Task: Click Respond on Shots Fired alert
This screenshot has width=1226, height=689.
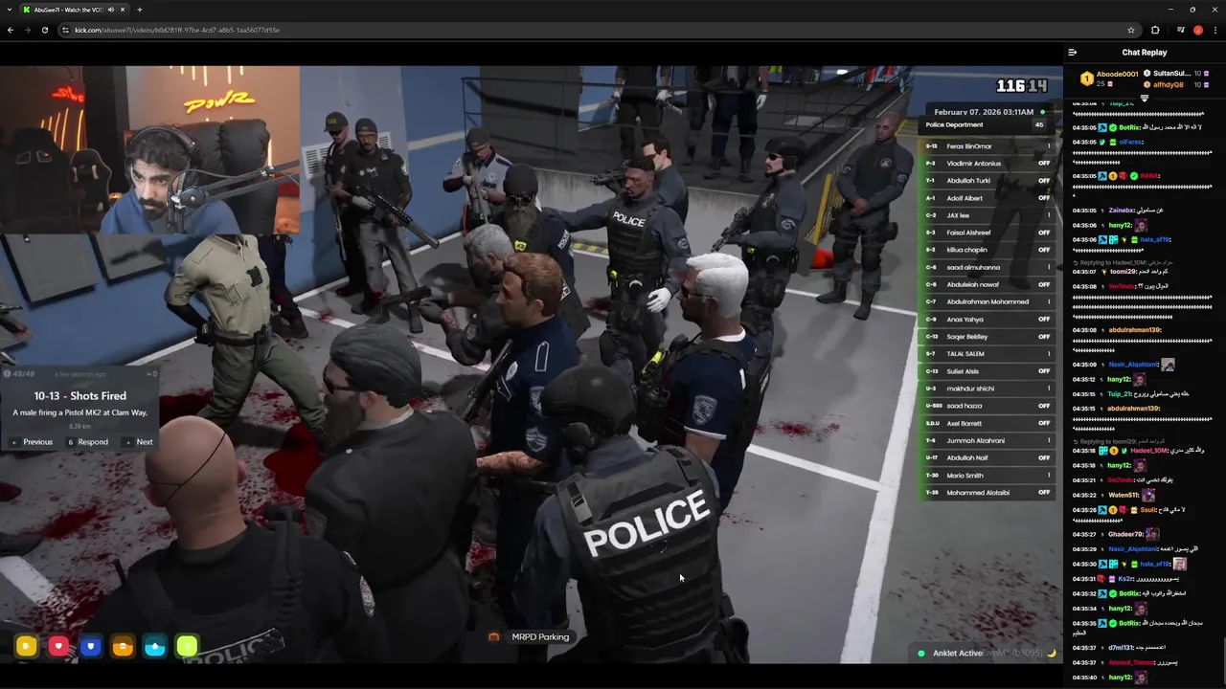Action: click(x=88, y=442)
